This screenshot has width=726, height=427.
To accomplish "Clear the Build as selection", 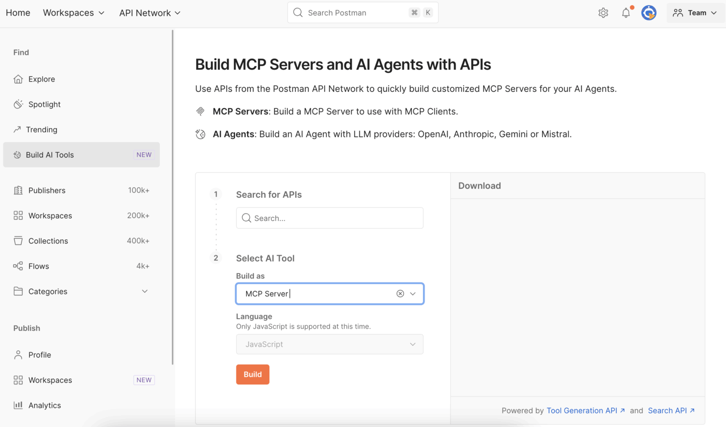I will click(400, 294).
